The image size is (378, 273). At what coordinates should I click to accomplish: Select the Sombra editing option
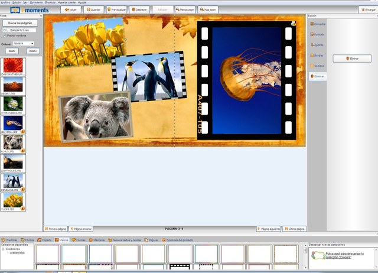pos(318,66)
